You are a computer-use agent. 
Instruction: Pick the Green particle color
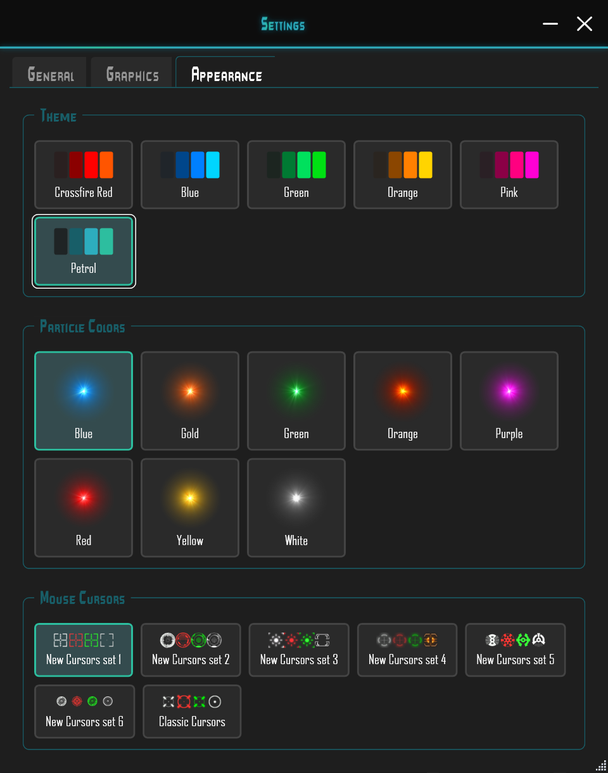[296, 401]
